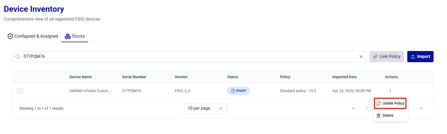Select the Stocks tab
447x134 pixels.
pyautogui.click(x=75, y=36)
